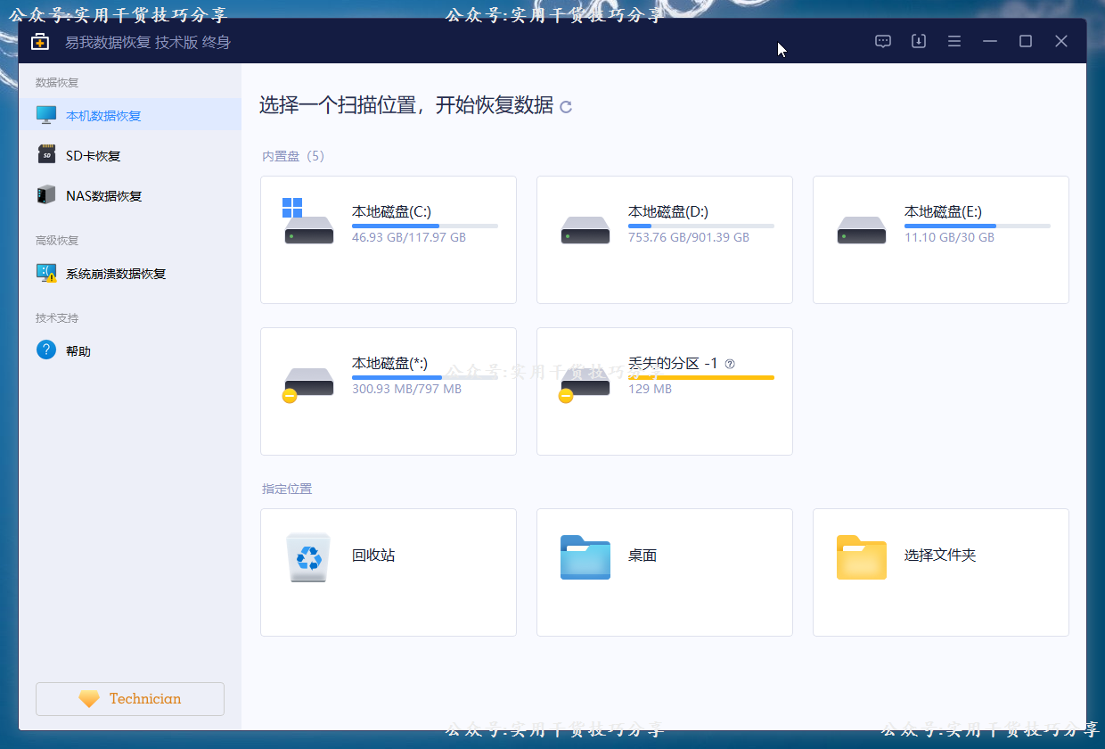Click the import scan session icon
1105x749 pixels.
(x=919, y=41)
